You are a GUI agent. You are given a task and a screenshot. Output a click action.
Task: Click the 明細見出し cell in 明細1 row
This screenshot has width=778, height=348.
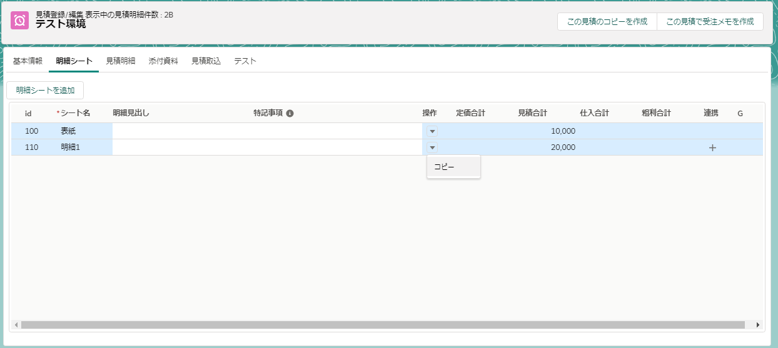183,147
